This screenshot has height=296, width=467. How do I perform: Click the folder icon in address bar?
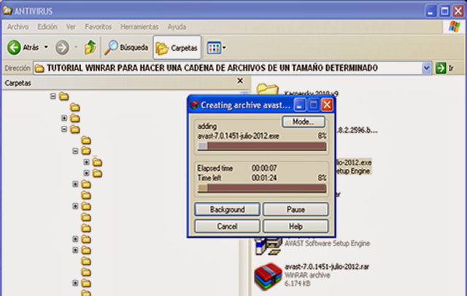(39, 68)
